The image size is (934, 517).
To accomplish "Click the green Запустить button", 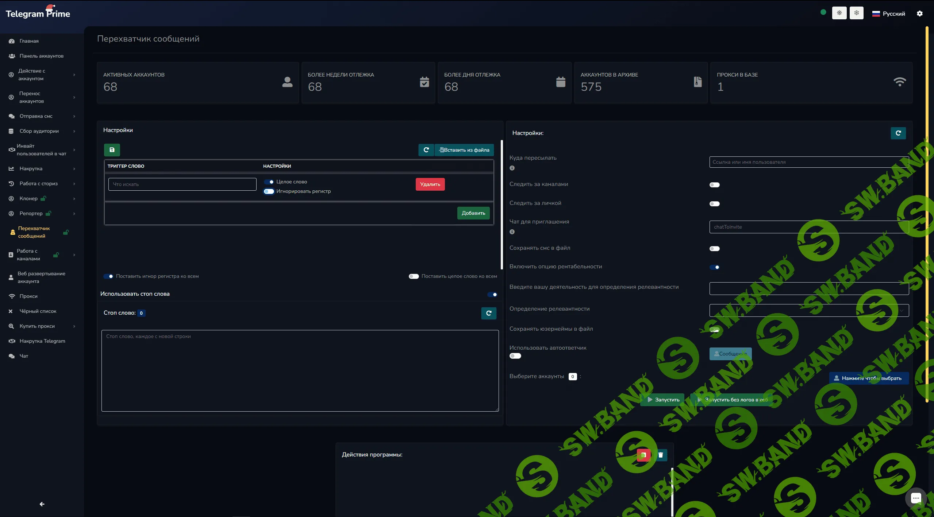I will pos(663,400).
